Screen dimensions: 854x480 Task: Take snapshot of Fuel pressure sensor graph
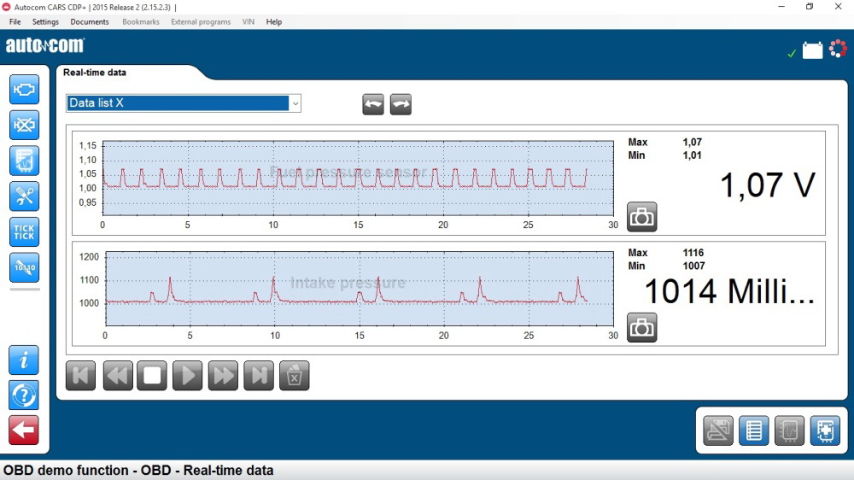click(641, 217)
